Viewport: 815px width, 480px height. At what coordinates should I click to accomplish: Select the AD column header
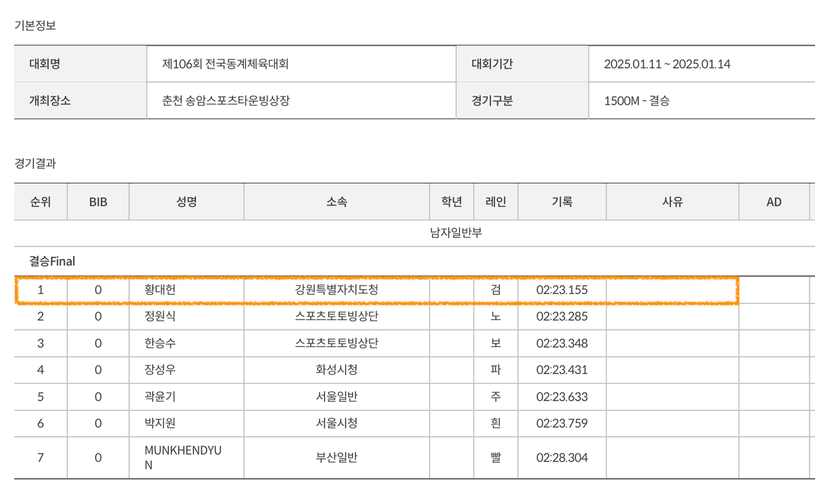coord(774,202)
